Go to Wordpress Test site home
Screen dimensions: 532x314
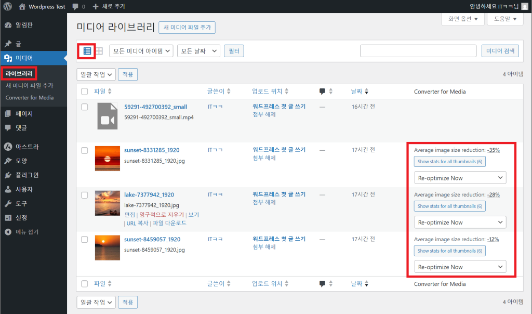(x=42, y=6)
